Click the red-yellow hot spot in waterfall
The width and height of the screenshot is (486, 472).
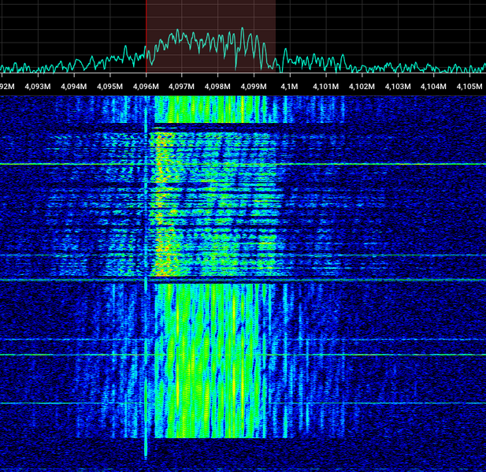[x=162, y=205]
